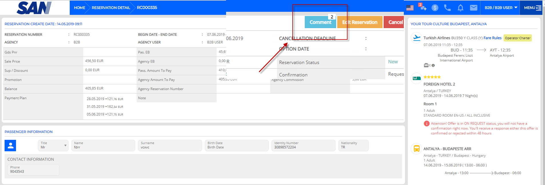Click the Comment button
Screen dimensions: 545x185
pos(320,22)
